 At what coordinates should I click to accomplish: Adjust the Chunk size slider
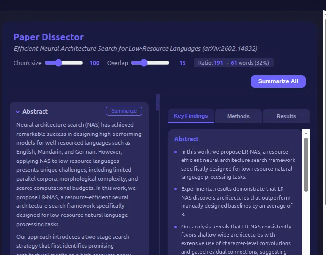(x=64, y=63)
